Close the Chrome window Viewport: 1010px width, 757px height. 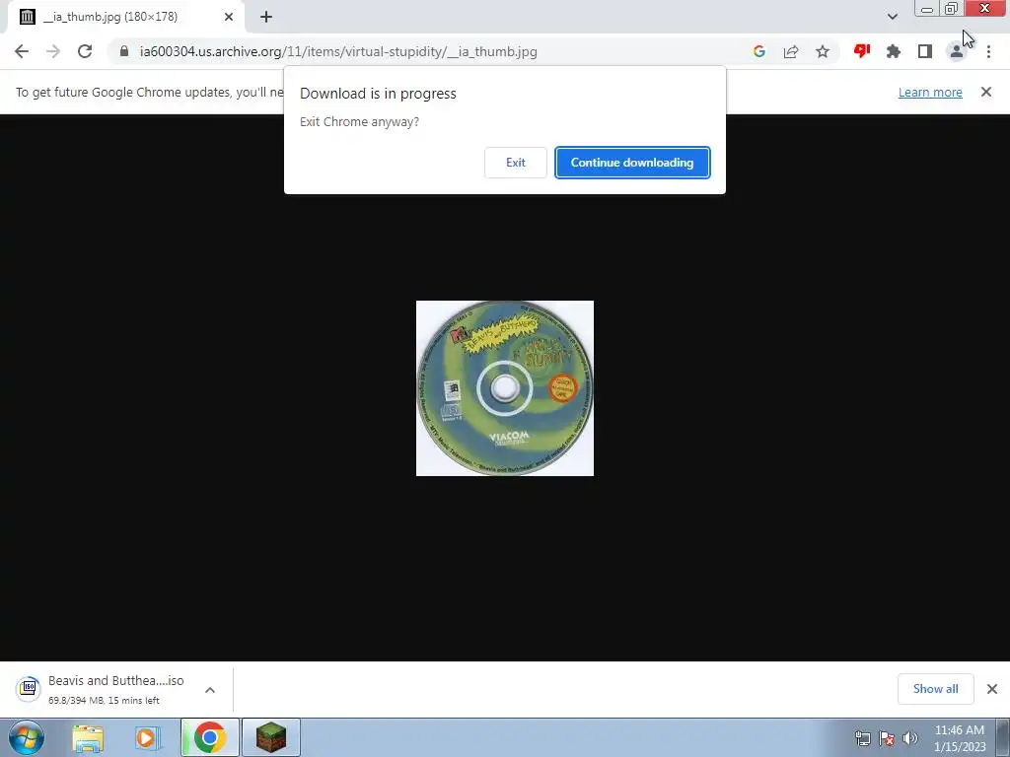point(985,8)
